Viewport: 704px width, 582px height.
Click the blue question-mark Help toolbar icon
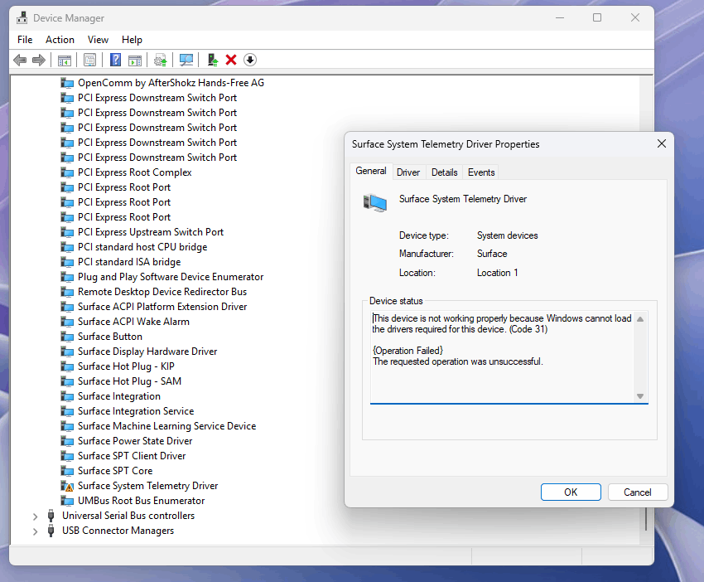pyautogui.click(x=115, y=60)
